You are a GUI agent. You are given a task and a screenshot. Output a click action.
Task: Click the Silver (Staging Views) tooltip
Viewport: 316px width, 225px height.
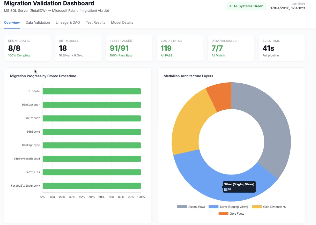pyautogui.click(x=239, y=187)
